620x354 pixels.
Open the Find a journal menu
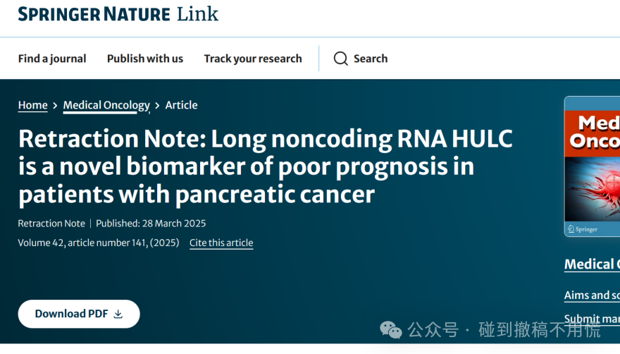click(52, 59)
